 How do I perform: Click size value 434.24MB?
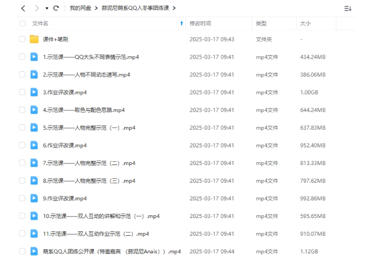coord(313,57)
